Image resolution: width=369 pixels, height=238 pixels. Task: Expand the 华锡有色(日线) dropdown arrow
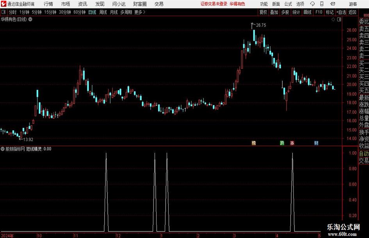(30, 19)
